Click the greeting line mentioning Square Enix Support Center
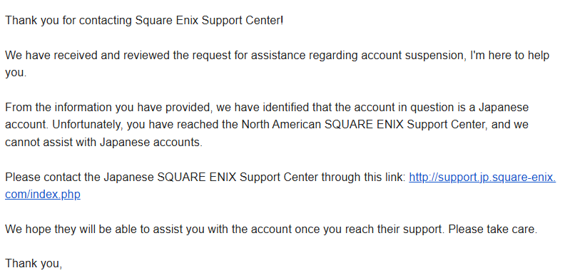The image size is (565, 273). pyautogui.click(x=144, y=21)
